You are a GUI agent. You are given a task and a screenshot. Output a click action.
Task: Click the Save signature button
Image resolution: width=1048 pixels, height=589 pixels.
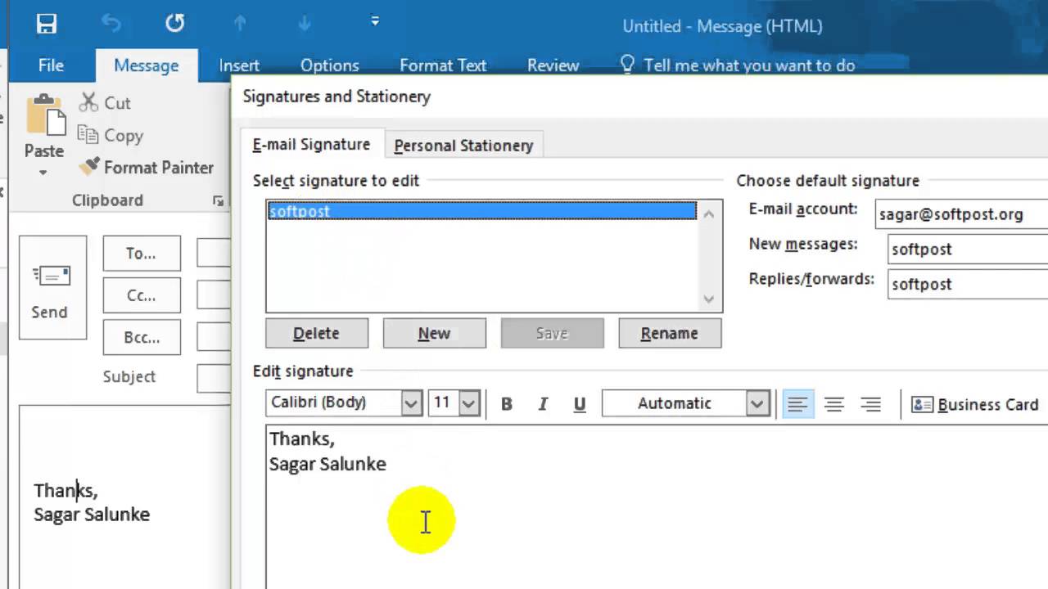[x=552, y=333]
